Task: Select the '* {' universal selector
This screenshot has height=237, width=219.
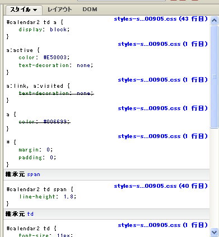Action: pyautogui.click(x=11, y=143)
